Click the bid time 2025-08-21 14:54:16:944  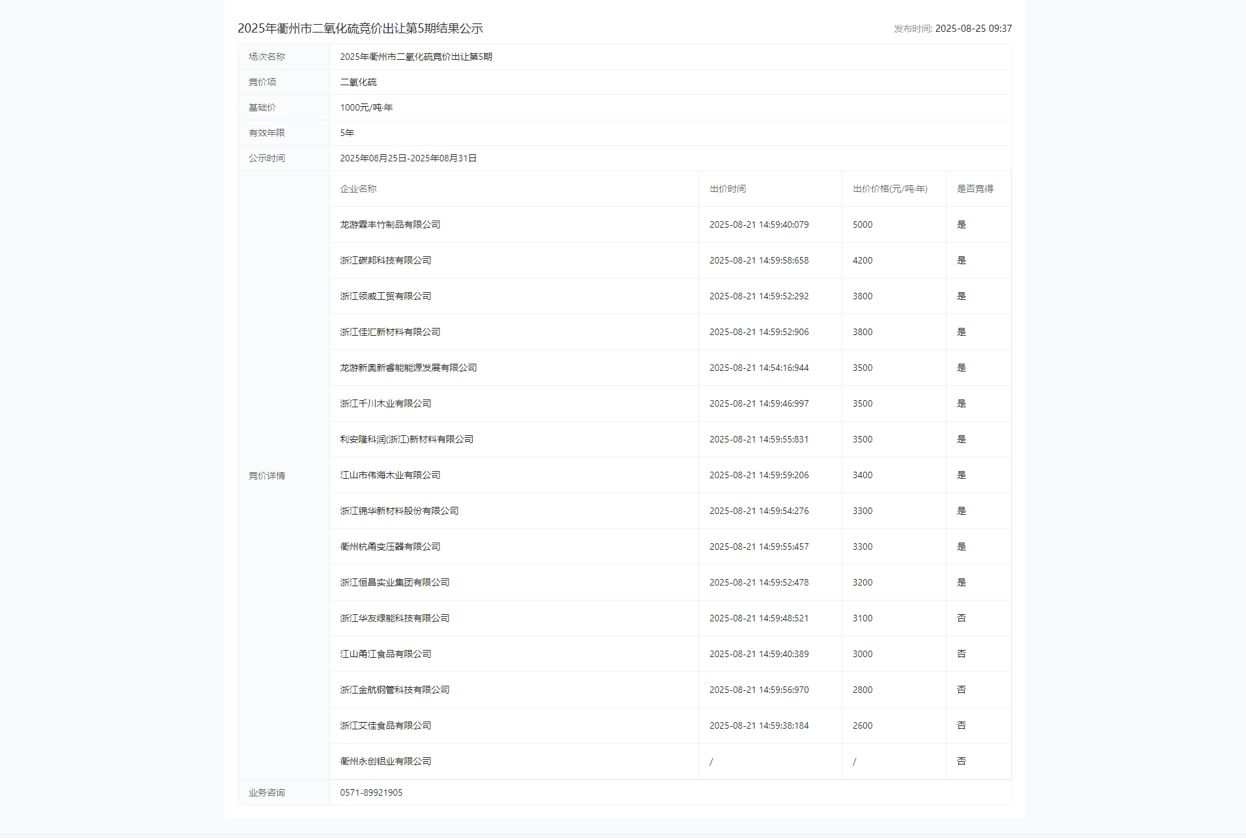coord(758,368)
